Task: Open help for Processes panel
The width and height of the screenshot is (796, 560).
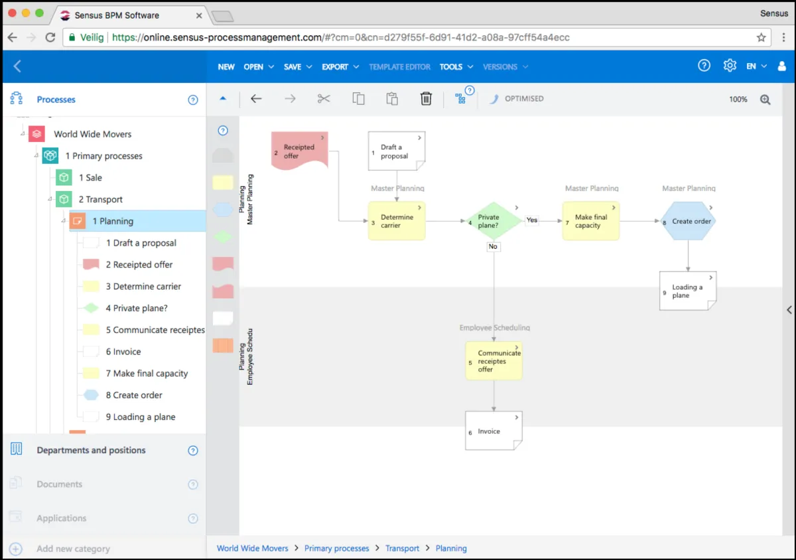Action: point(193,100)
